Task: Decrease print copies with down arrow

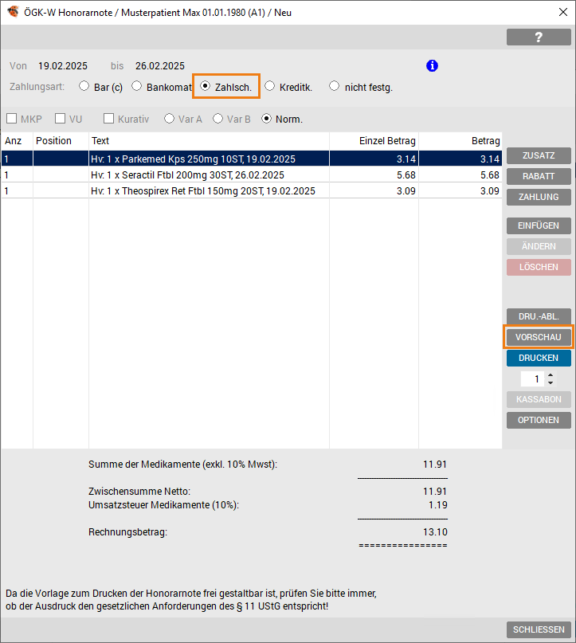Action: [x=551, y=383]
